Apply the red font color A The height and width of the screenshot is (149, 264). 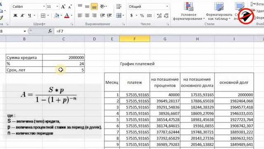click(67, 16)
